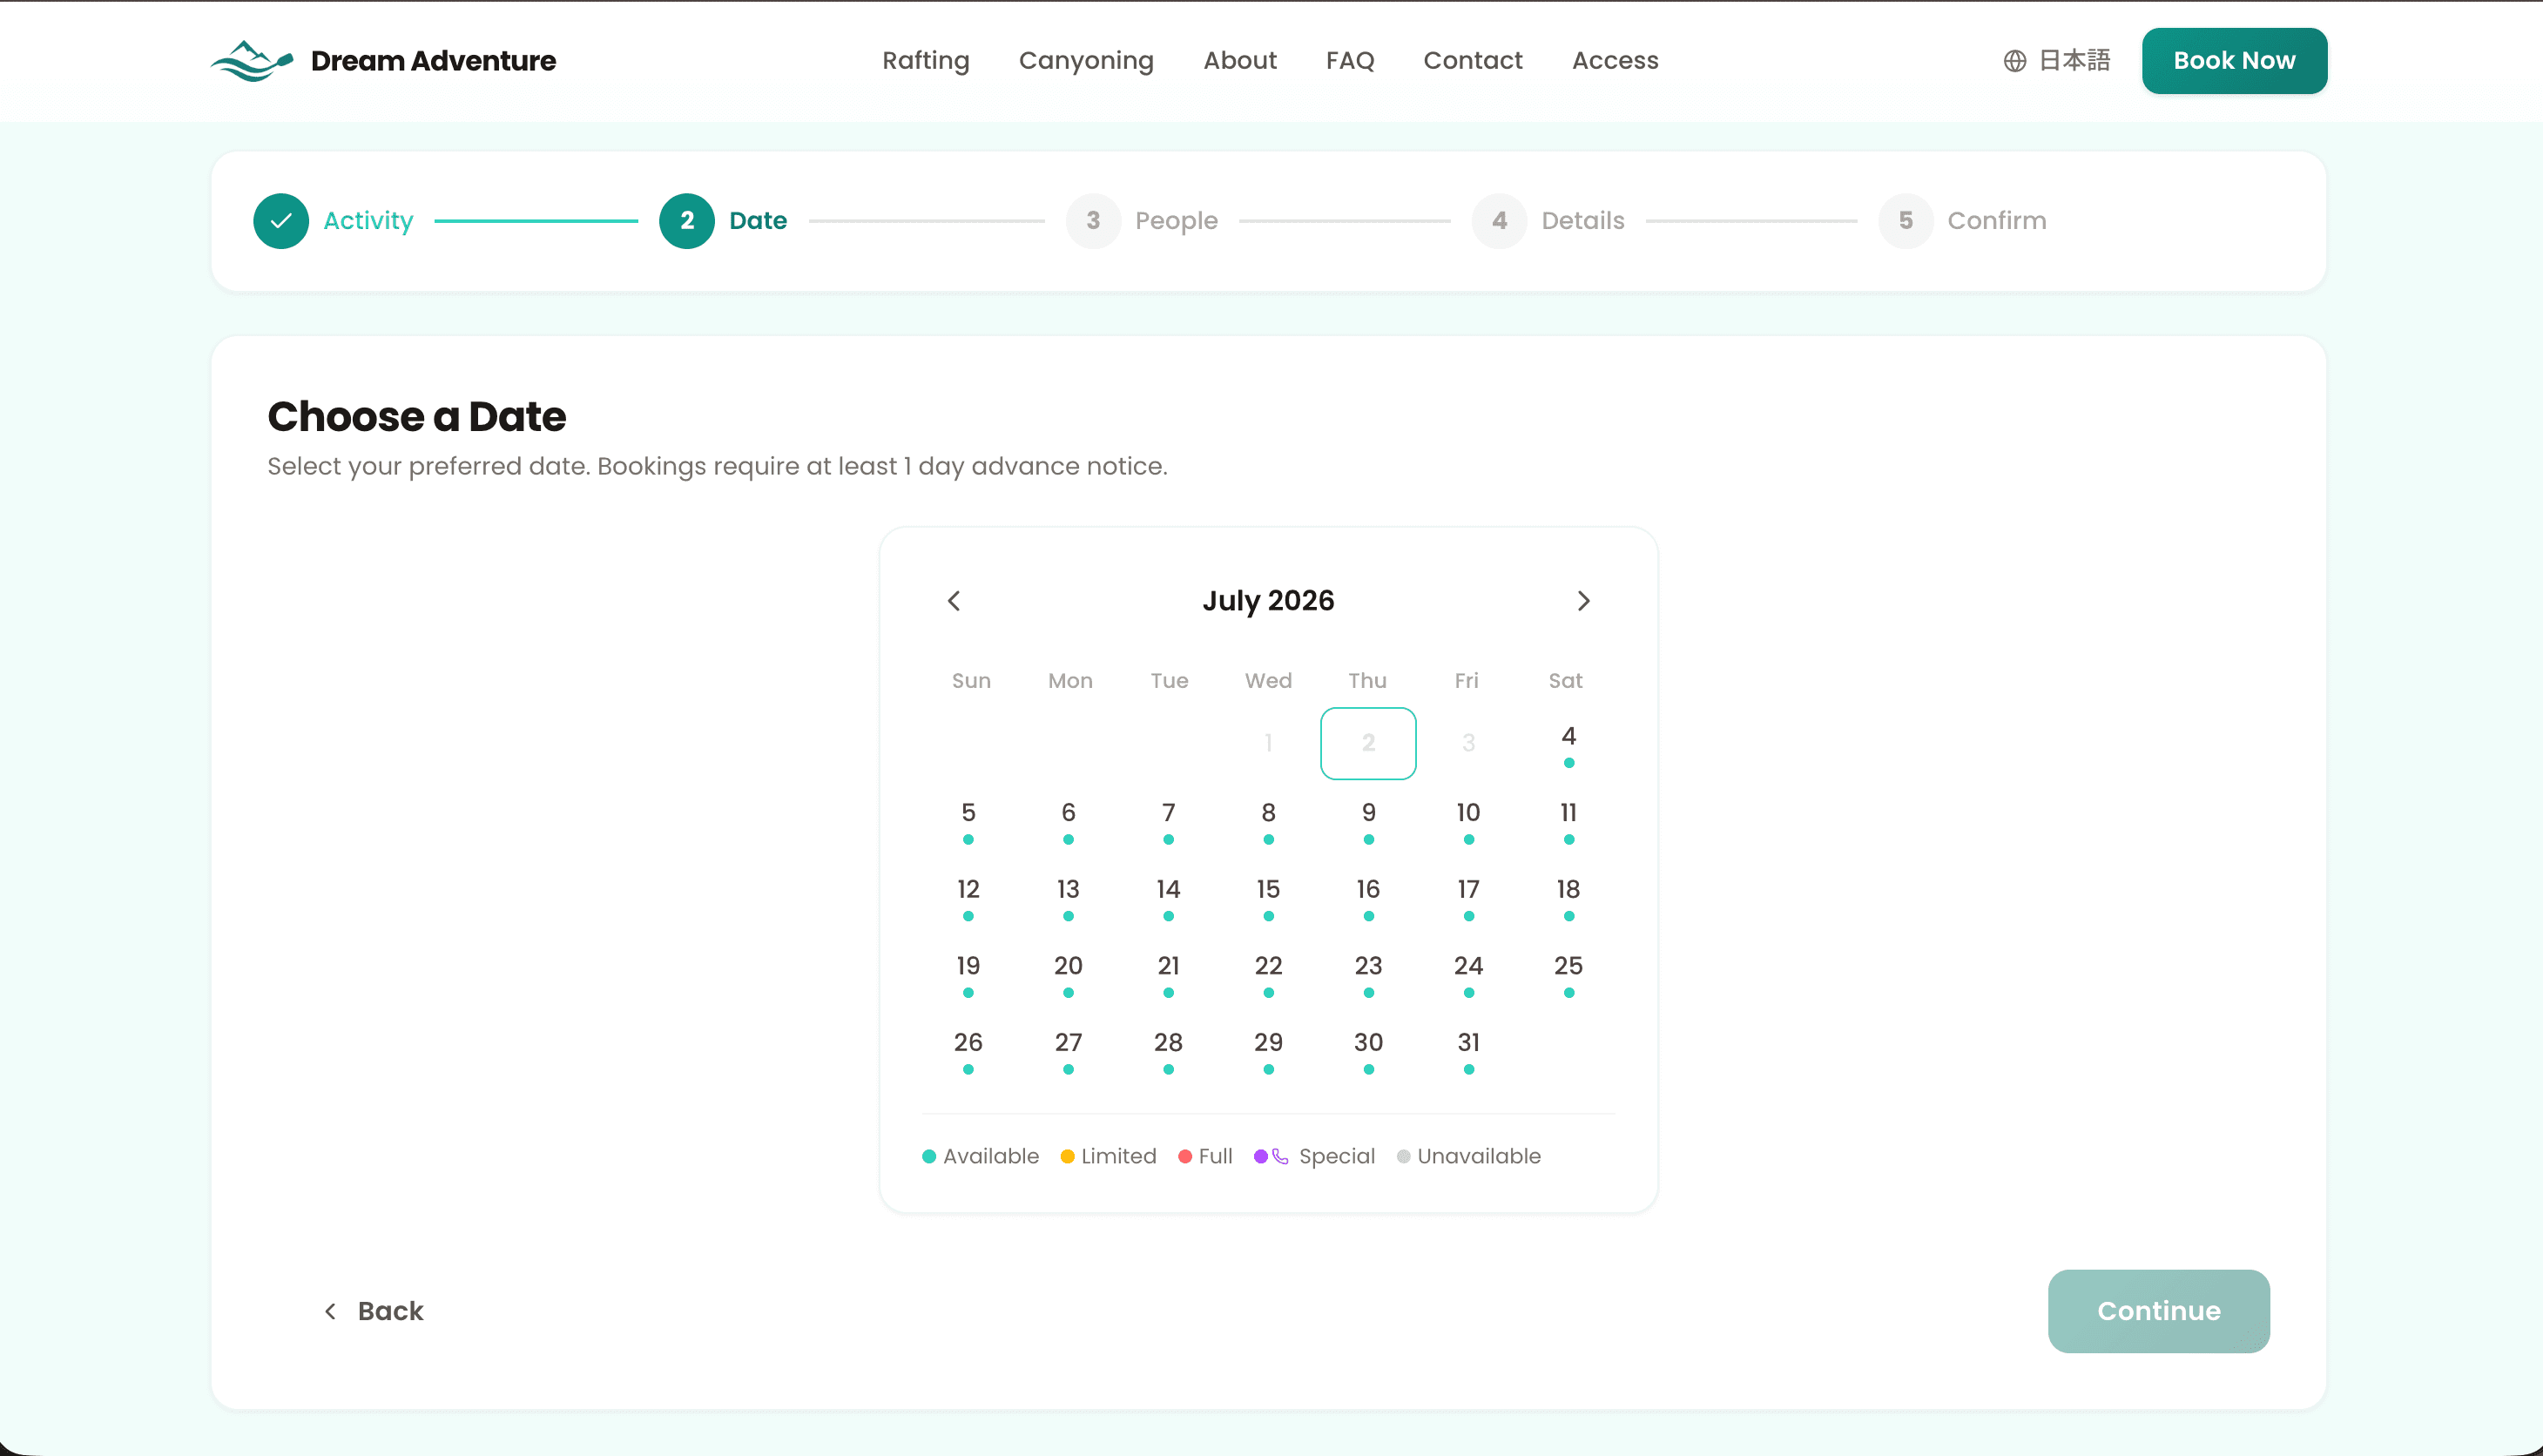
Task: Click the July 2026 month heading
Action: (1268, 601)
